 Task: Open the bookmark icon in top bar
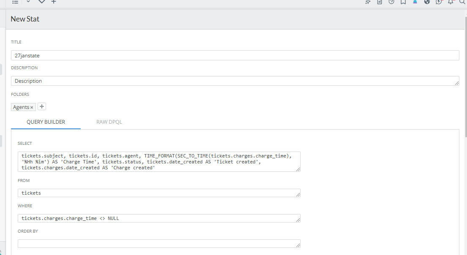coord(403,2)
